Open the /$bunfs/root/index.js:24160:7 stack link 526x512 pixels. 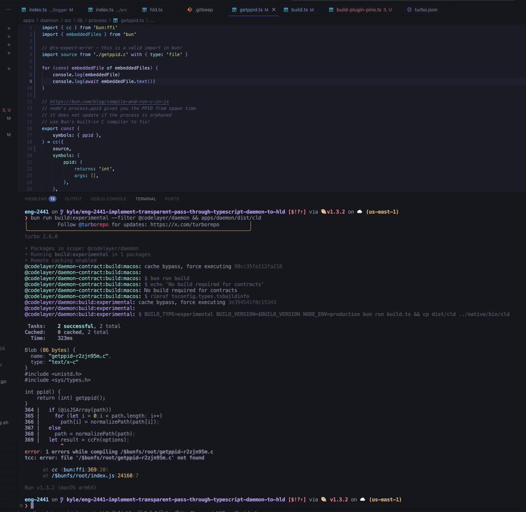click(x=95, y=476)
